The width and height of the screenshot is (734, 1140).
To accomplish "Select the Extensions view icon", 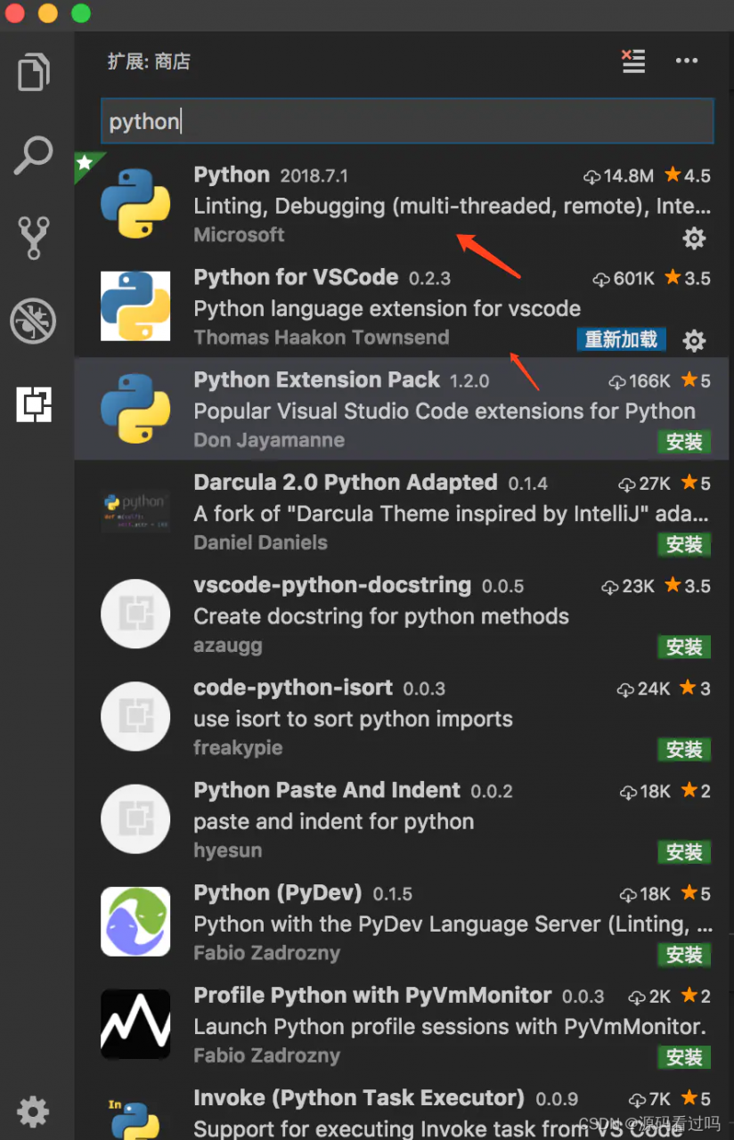I will tap(34, 404).
